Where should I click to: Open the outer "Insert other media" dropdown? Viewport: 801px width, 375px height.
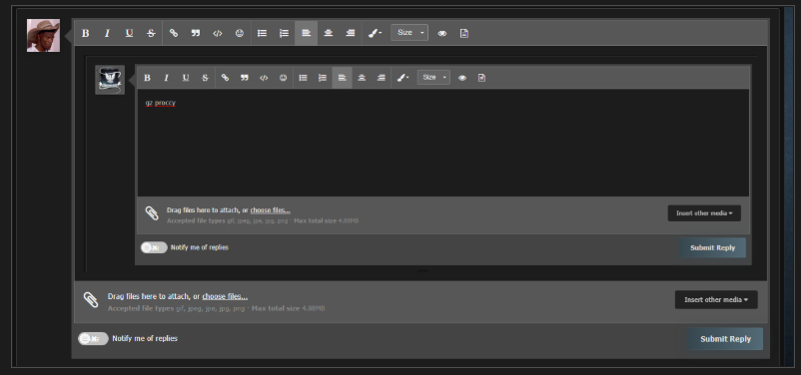point(716,299)
